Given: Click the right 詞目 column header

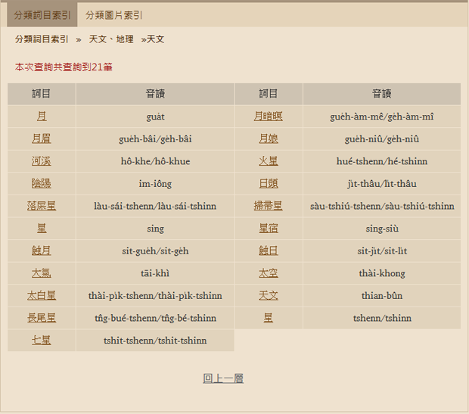Looking at the screenshot, I should (269, 94).
